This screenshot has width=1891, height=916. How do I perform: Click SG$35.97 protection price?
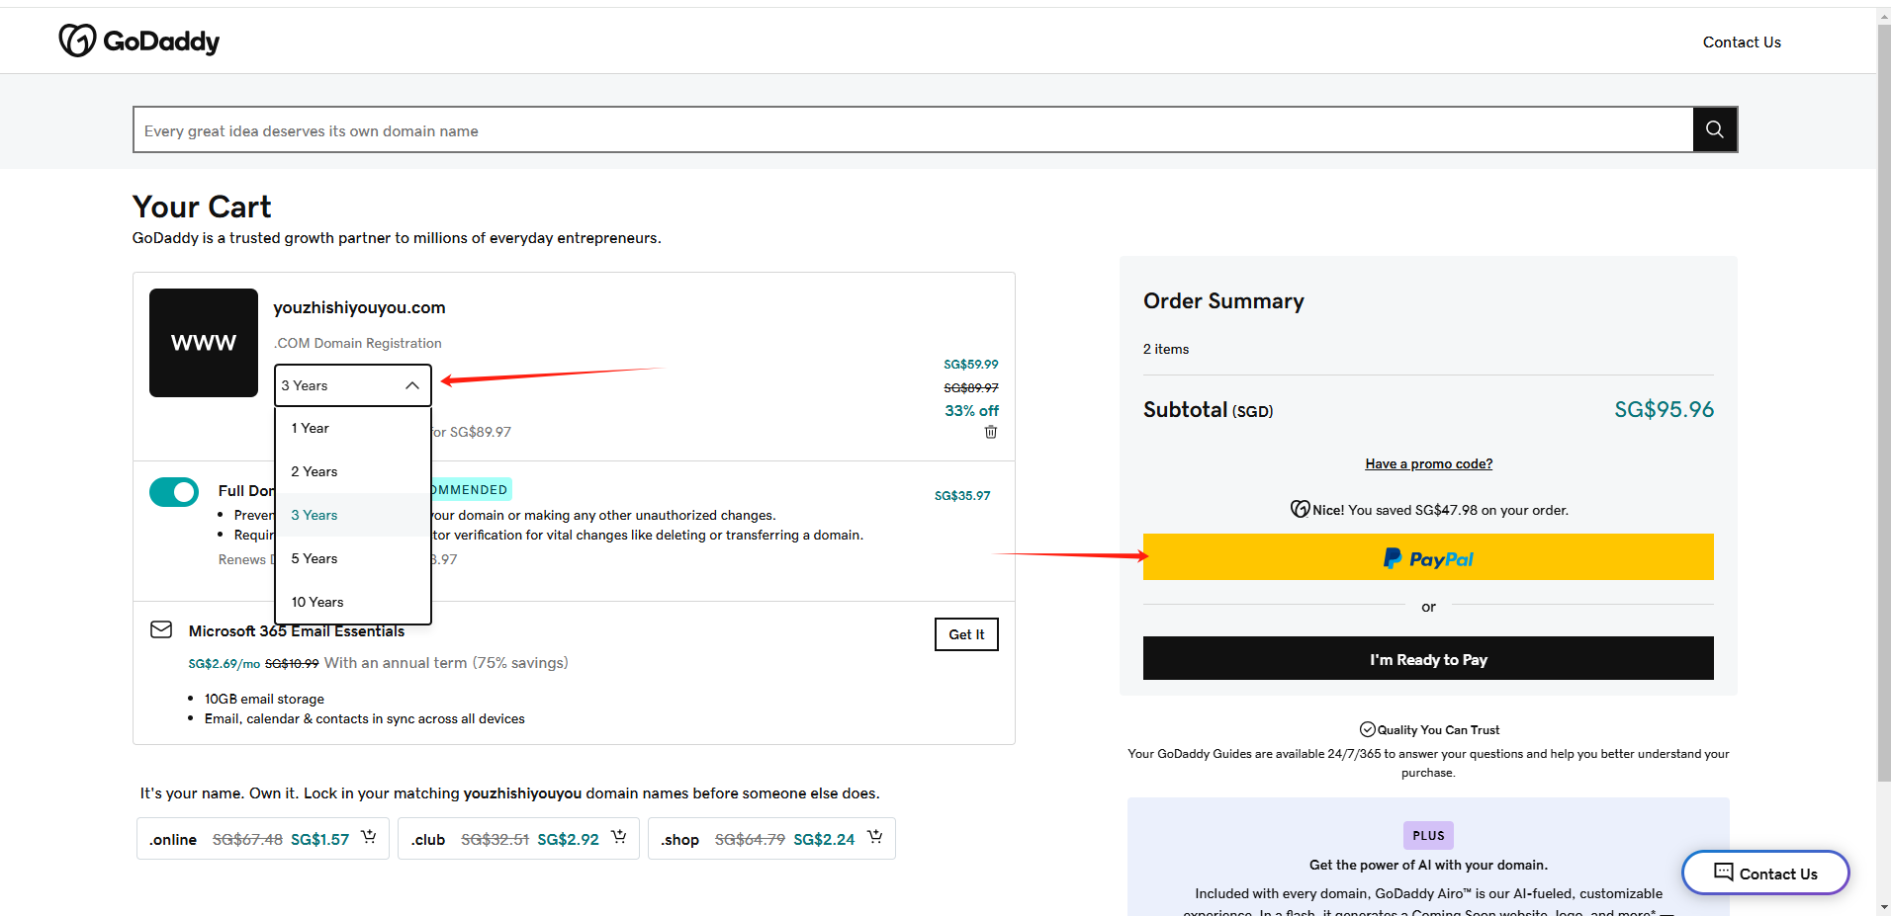(x=962, y=495)
